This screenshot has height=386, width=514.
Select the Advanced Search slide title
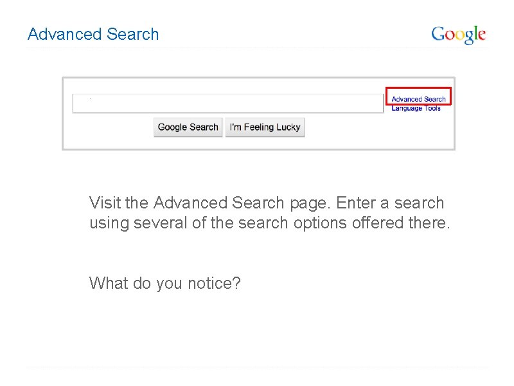(x=93, y=34)
